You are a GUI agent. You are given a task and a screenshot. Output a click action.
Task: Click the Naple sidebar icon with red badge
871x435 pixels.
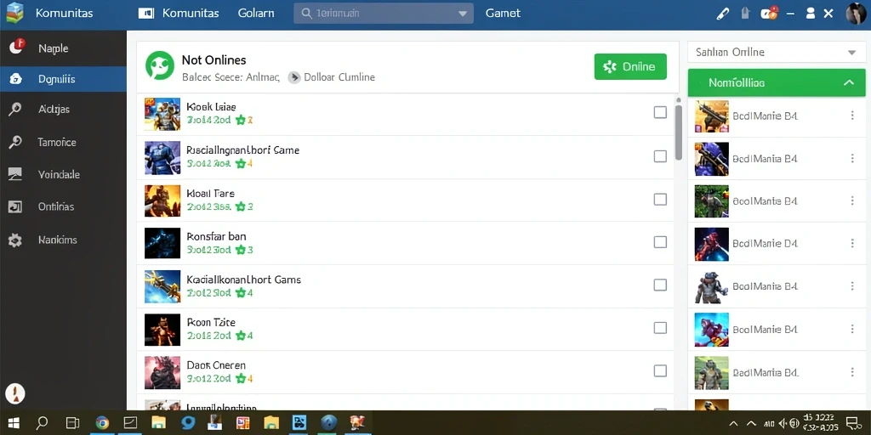(x=17, y=48)
